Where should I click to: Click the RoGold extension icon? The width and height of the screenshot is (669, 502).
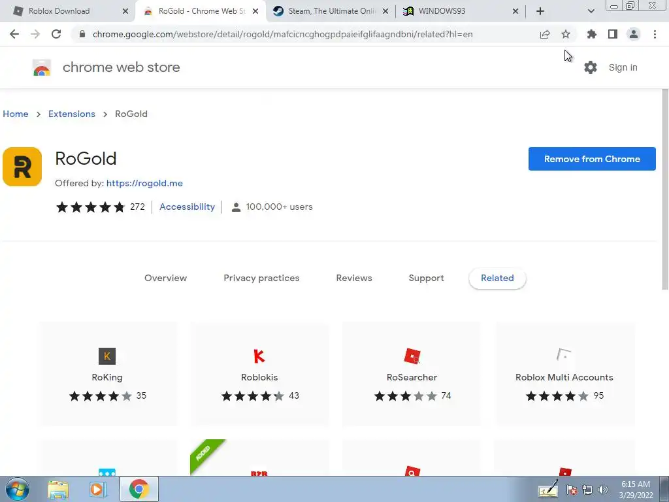(x=22, y=167)
